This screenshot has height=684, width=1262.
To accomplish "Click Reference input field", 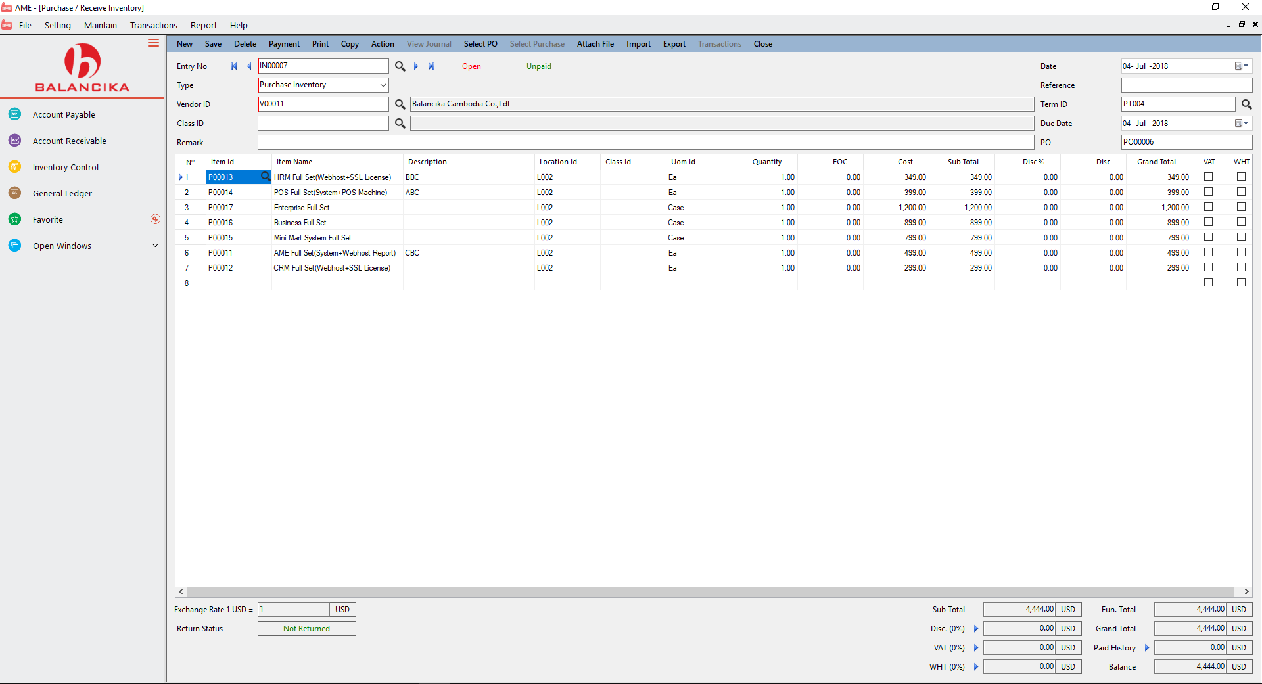I will (x=1186, y=85).
